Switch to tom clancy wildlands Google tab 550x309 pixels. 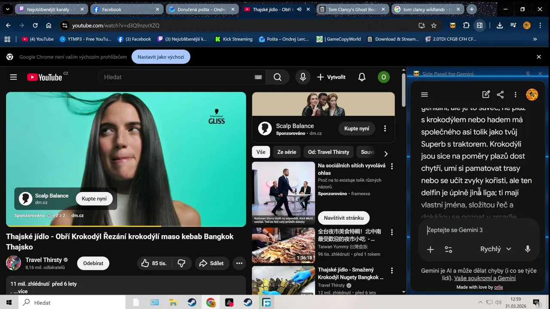(x=428, y=9)
